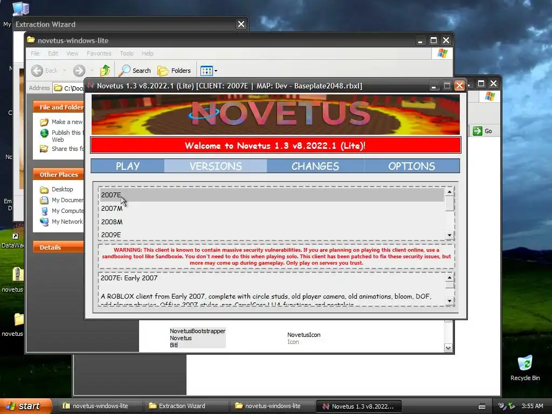This screenshot has width=552, height=414.
Task: Open the View menu in Explorer
Action: [x=72, y=53]
